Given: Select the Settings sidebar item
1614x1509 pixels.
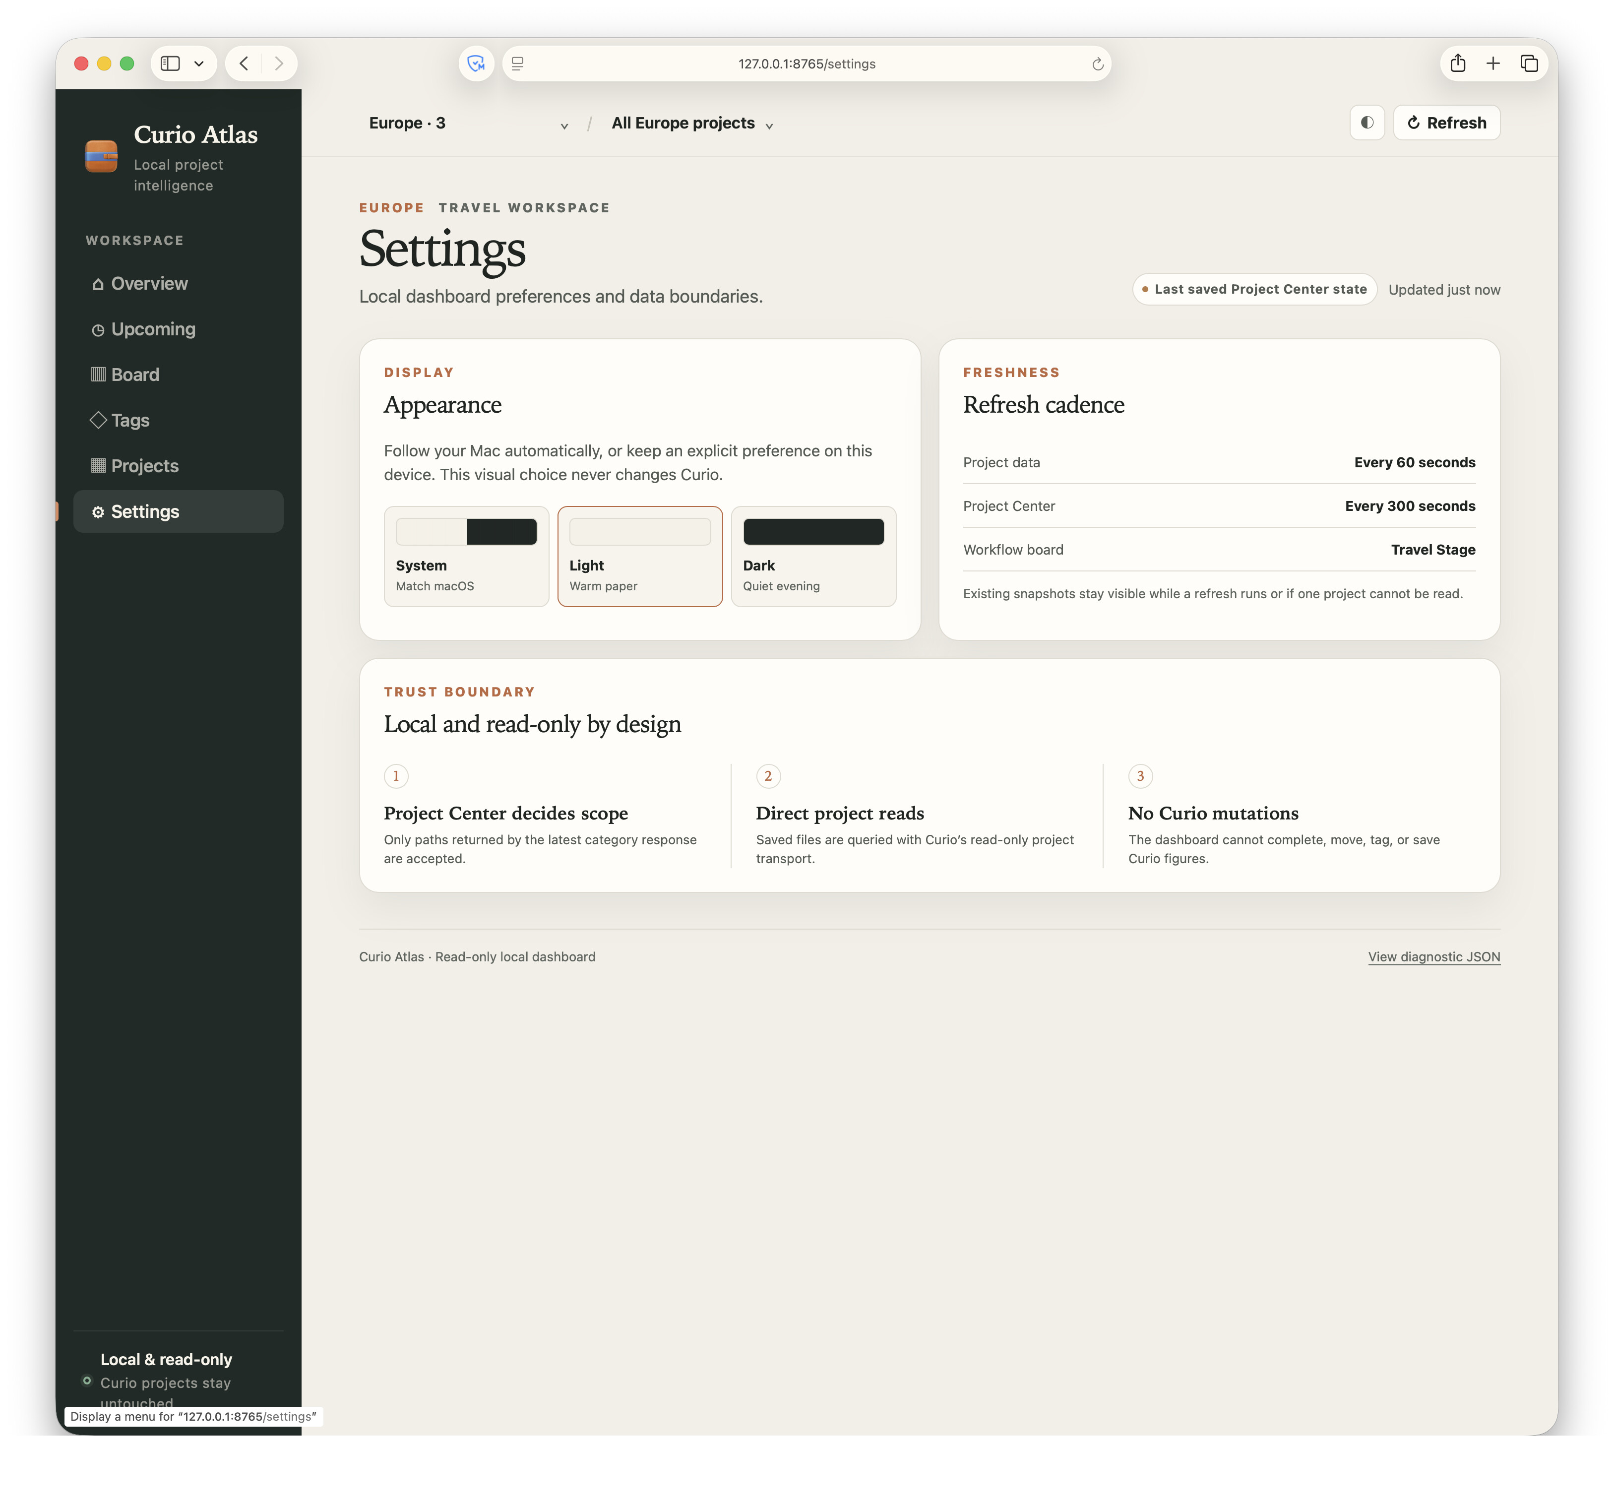Looking at the screenshot, I should (x=178, y=511).
